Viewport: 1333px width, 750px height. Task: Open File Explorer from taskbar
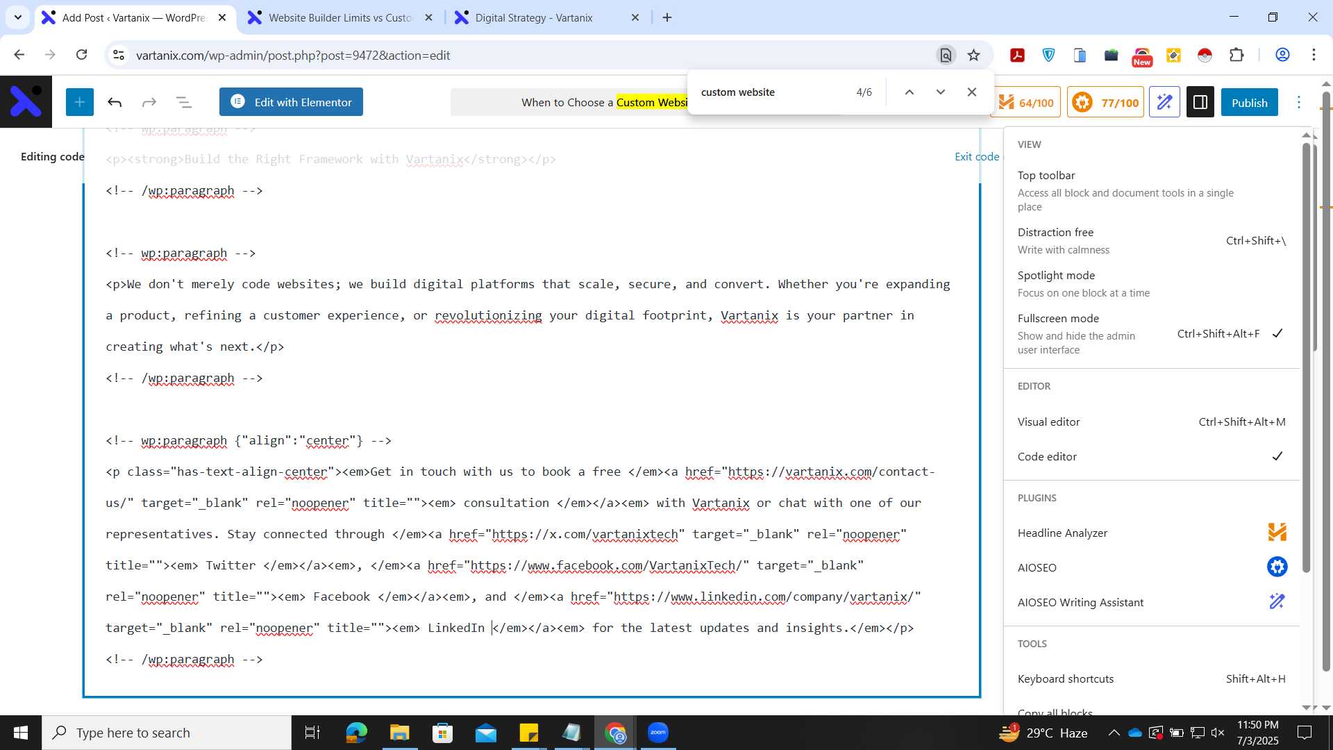tap(399, 733)
